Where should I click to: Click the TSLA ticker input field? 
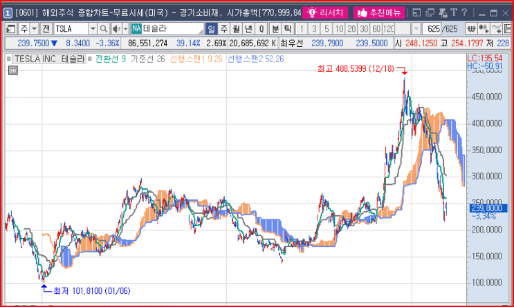point(71,29)
